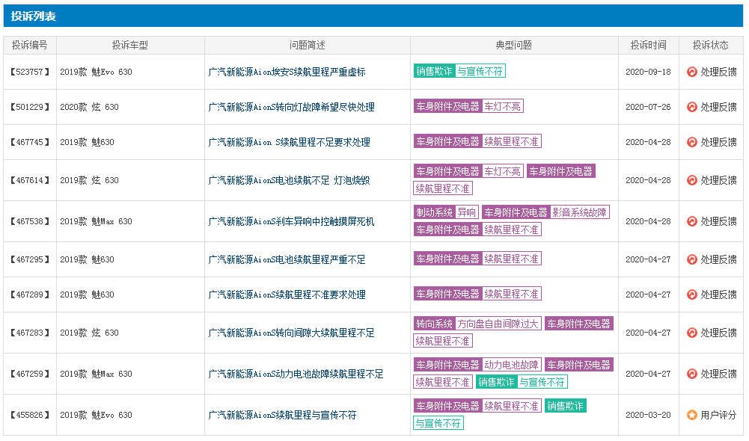
Task: Open complaint AionS续航里程与宣传不符
Action: (x=282, y=416)
